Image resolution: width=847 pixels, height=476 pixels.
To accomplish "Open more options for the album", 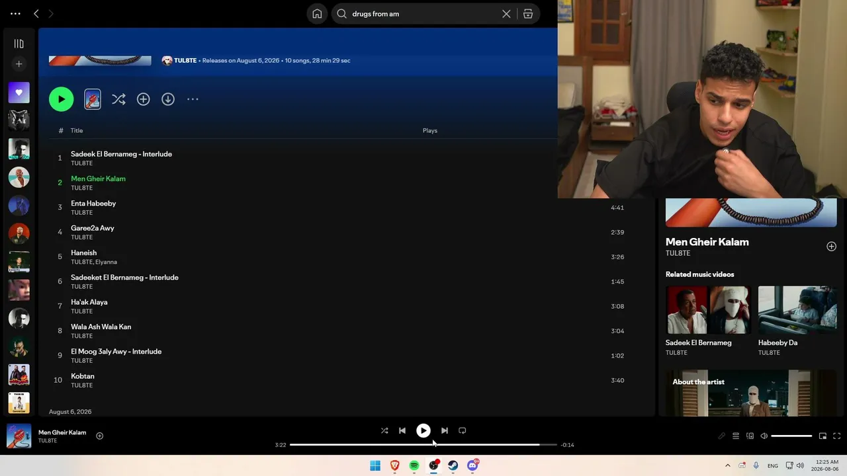I will tap(193, 99).
